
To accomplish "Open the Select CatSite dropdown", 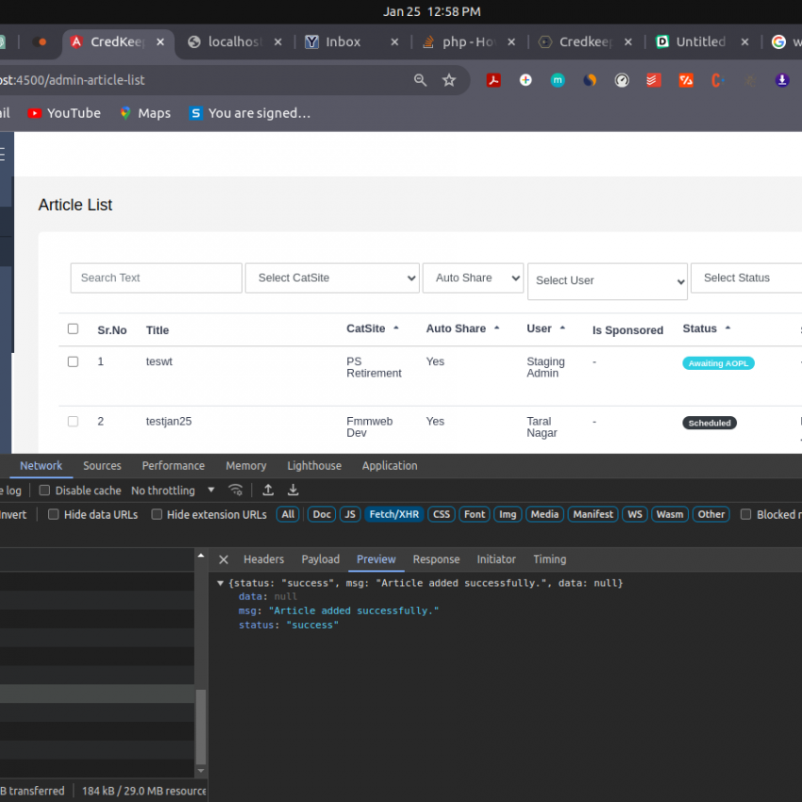I will pos(332,277).
